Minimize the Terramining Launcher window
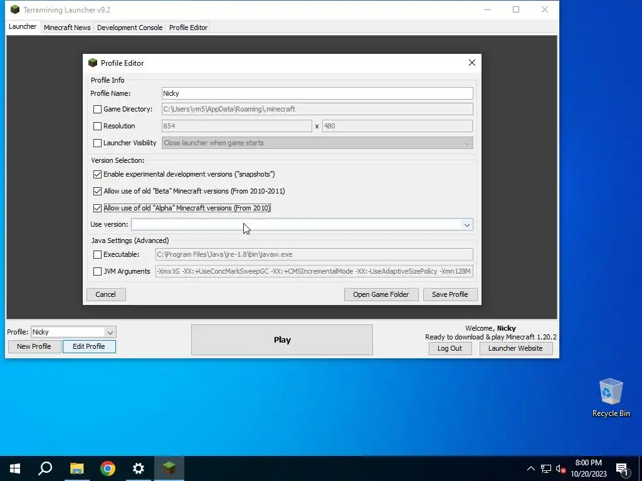 point(488,9)
